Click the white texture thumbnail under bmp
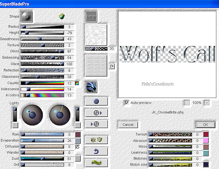The height and width of the screenshot is (169, 219). [x=96, y=35]
